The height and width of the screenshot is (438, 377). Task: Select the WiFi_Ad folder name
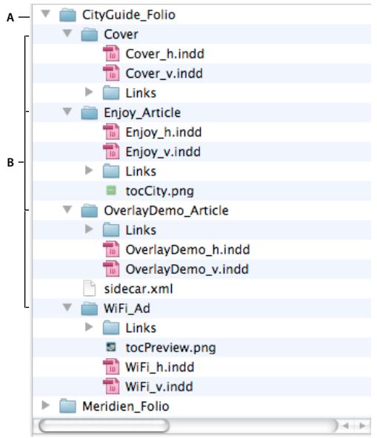pyautogui.click(x=127, y=309)
